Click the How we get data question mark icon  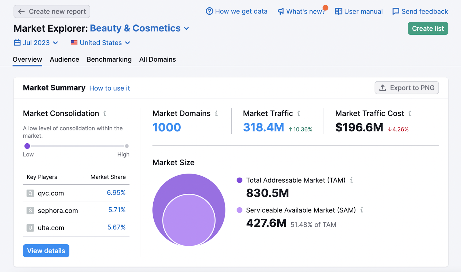point(208,11)
